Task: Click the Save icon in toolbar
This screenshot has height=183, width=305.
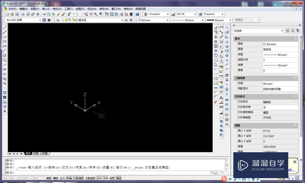Action: click(17, 14)
